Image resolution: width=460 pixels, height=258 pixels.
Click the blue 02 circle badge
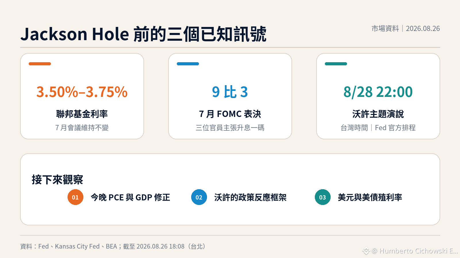point(199,197)
